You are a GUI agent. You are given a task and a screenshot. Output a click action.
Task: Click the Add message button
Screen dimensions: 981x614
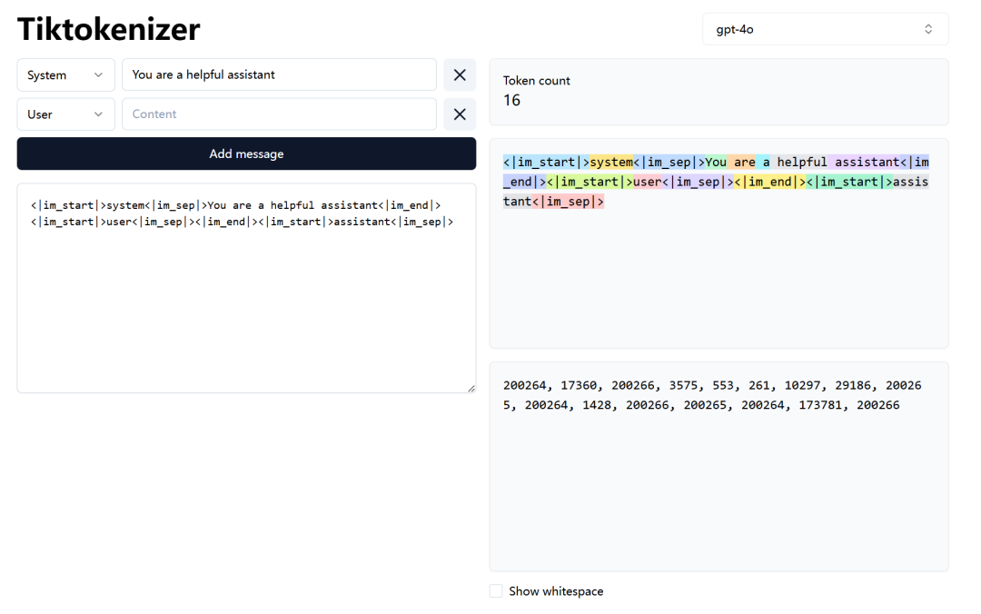click(x=246, y=154)
